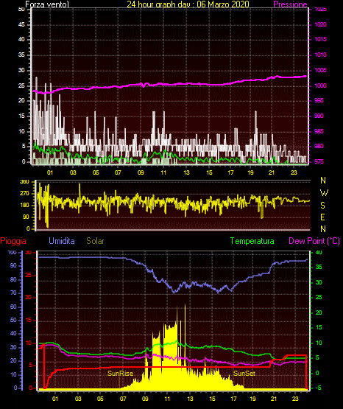
Task: Click the 'Solar' legend label
Action: (95, 241)
